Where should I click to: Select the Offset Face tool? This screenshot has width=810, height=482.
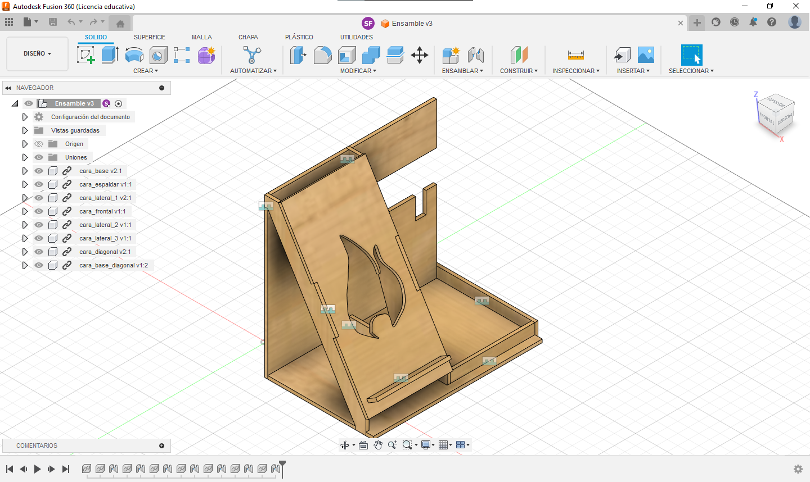[395, 55]
